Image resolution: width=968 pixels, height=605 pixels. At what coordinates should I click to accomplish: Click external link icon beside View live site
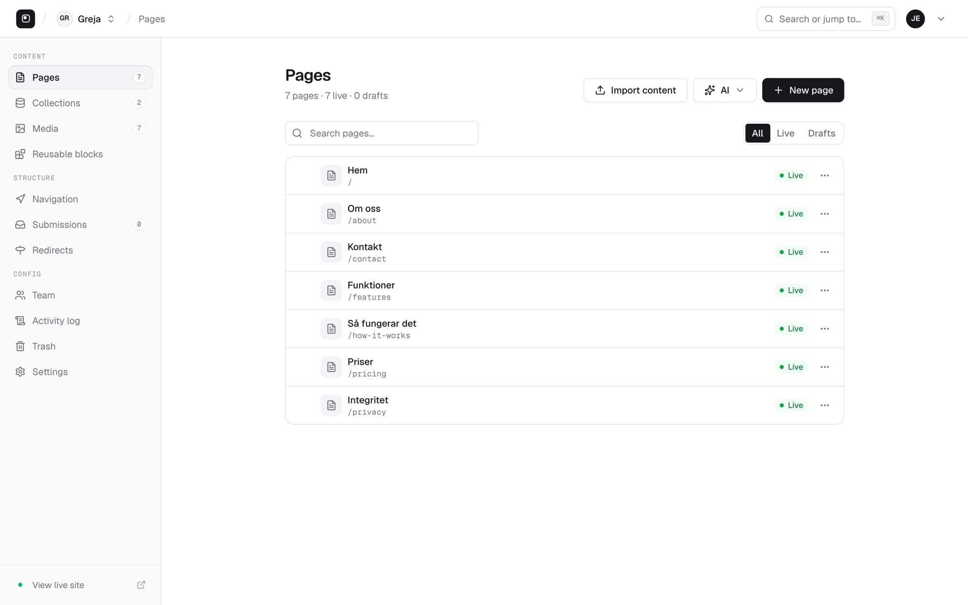(x=141, y=585)
